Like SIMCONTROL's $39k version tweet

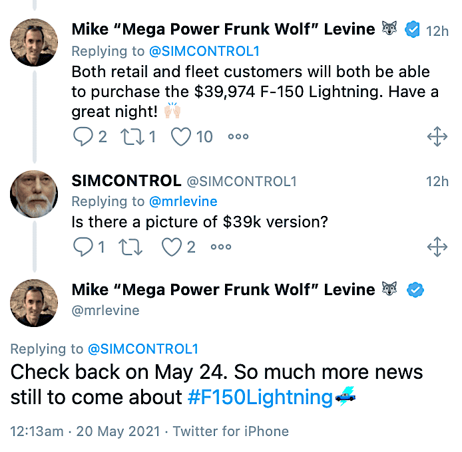pyautogui.click(x=172, y=247)
